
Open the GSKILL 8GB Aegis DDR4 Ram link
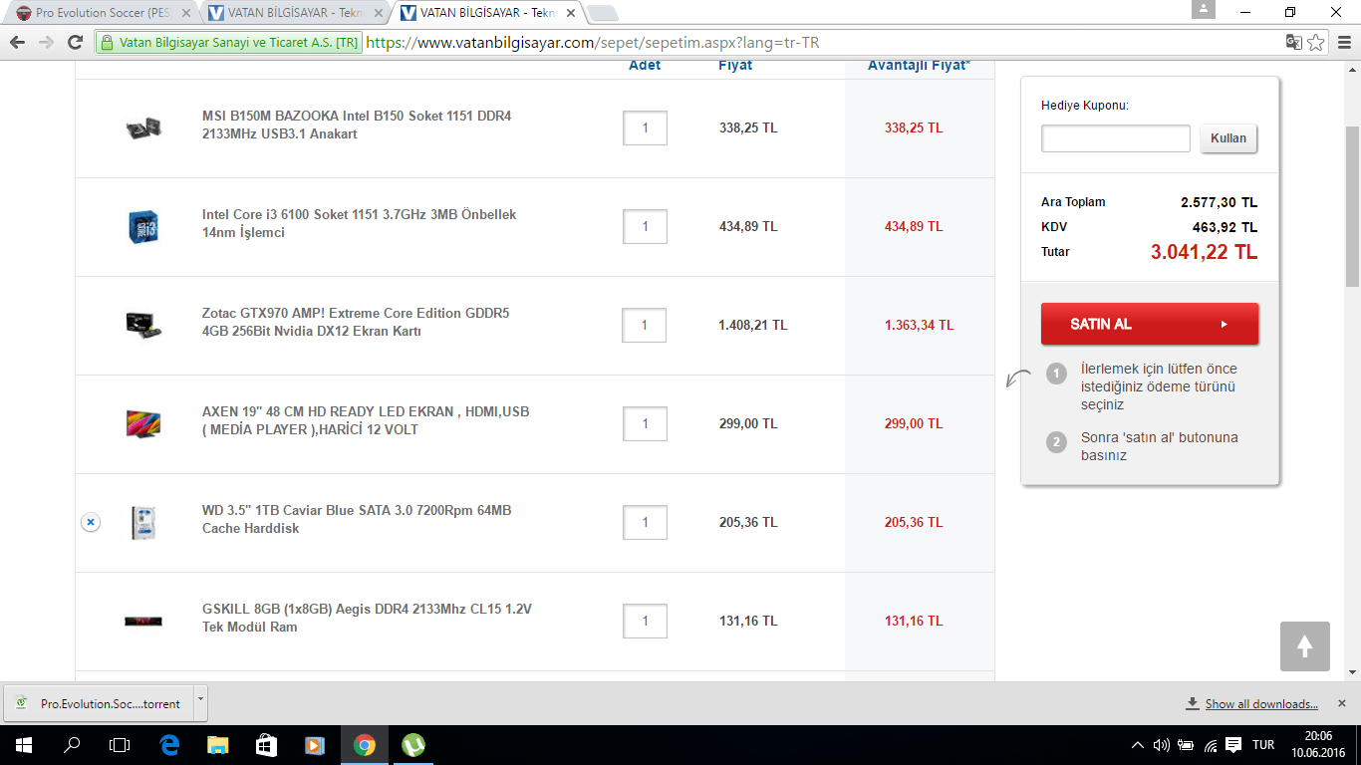(367, 618)
